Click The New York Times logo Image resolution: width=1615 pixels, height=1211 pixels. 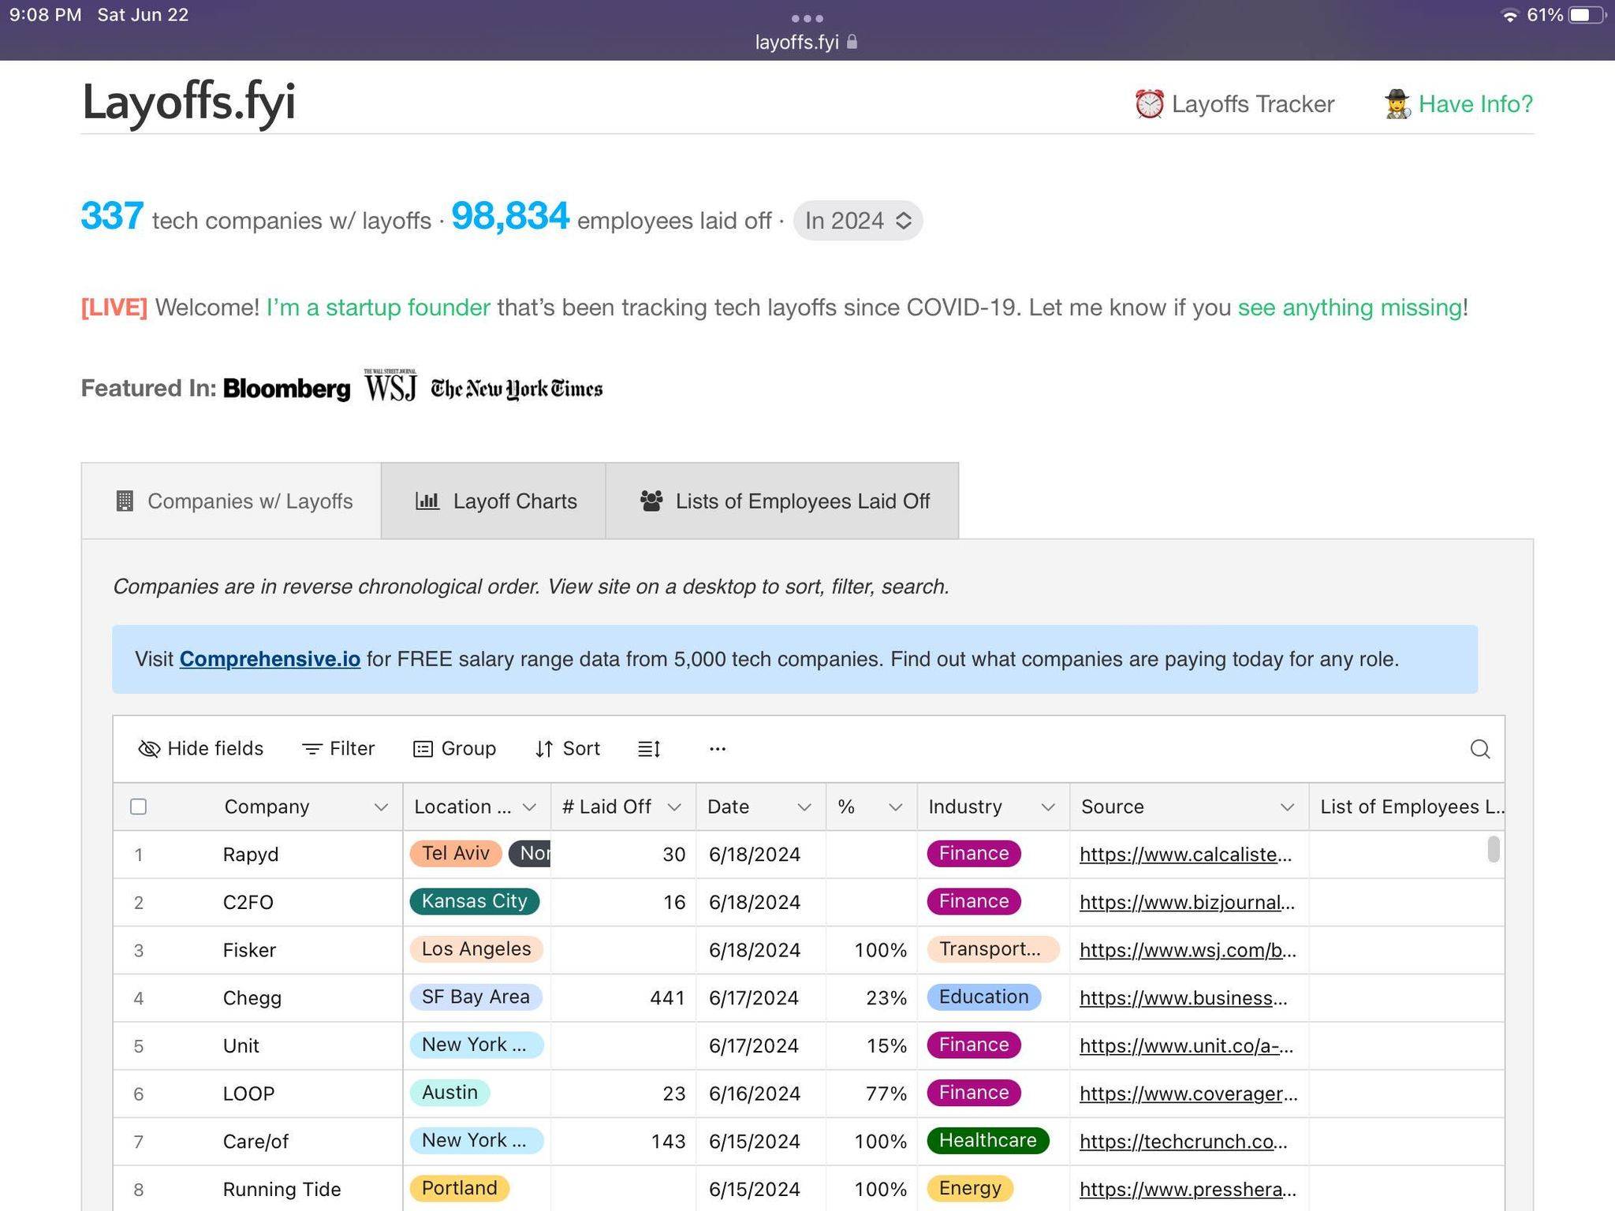click(x=517, y=389)
